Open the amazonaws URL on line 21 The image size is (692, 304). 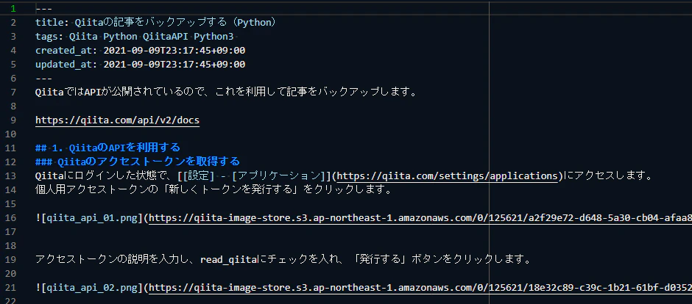(x=420, y=288)
